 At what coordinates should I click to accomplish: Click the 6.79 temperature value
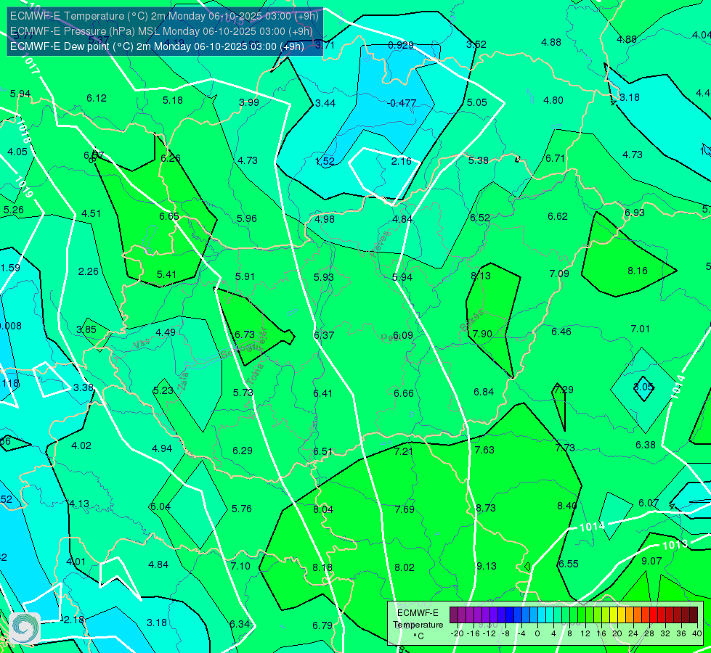pyautogui.click(x=322, y=625)
